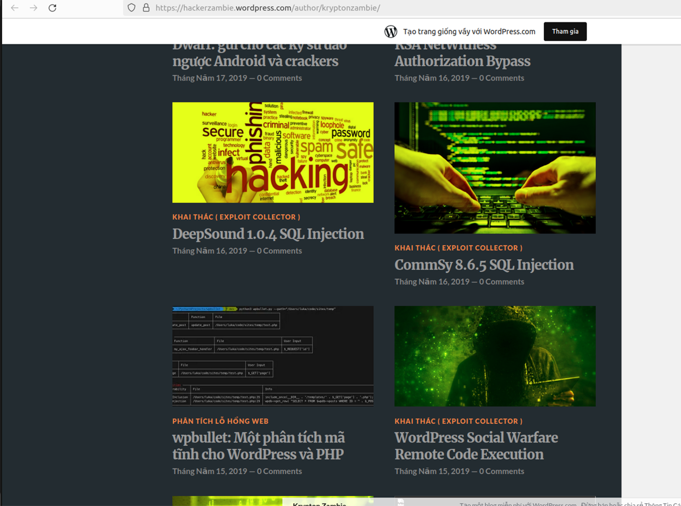
Task: Click wpbullet post date Tháng Năm 15, 2019
Action: 210,471
